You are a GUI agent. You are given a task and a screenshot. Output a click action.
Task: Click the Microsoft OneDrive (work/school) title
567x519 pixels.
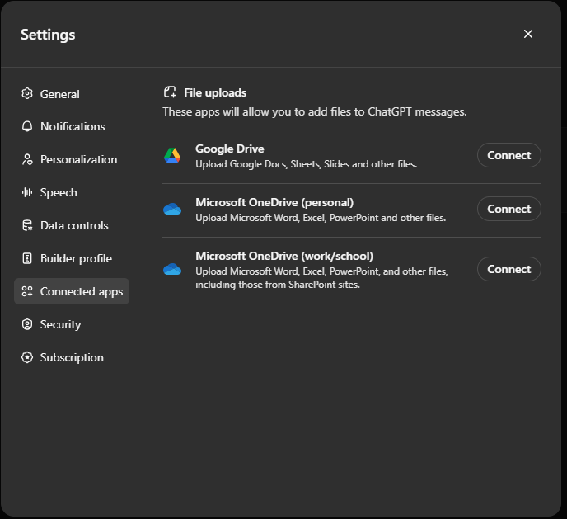[283, 256]
